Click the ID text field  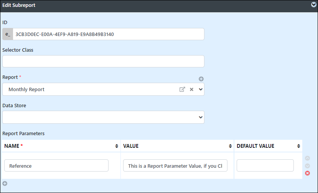coord(109,34)
